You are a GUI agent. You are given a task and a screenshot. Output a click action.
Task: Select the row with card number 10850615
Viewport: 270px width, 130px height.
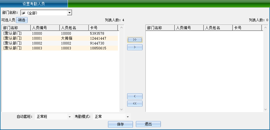tap(58, 48)
